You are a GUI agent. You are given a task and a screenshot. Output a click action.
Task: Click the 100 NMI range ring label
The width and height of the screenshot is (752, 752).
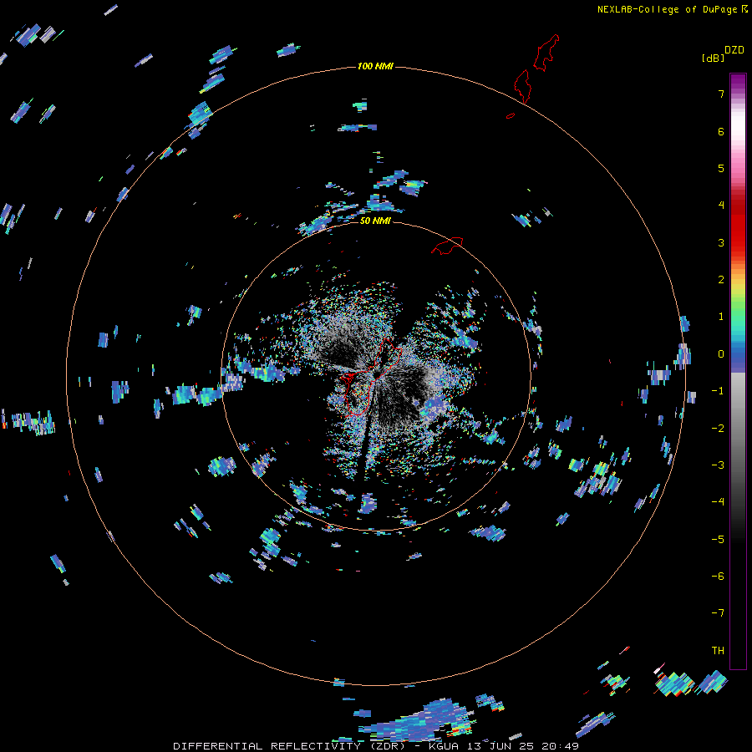(375, 66)
